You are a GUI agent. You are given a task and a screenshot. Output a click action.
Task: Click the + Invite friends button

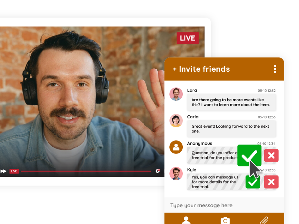click(201, 69)
